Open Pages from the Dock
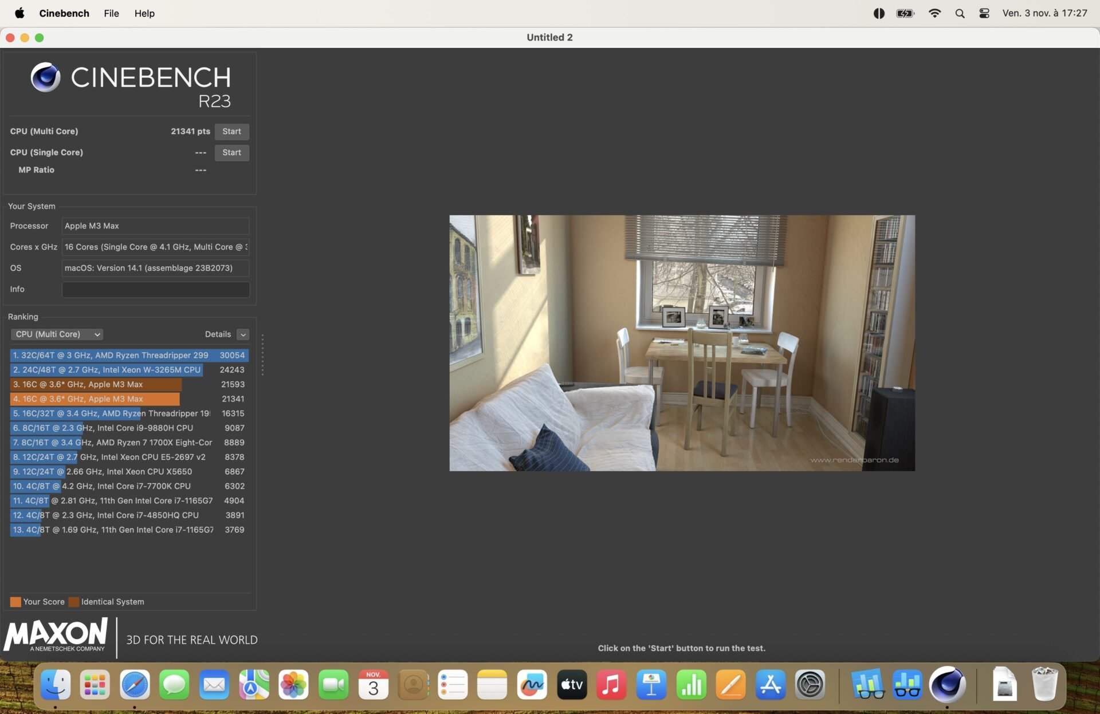 coord(730,685)
